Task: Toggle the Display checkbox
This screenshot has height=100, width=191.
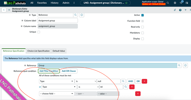Action: pos(143,39)
